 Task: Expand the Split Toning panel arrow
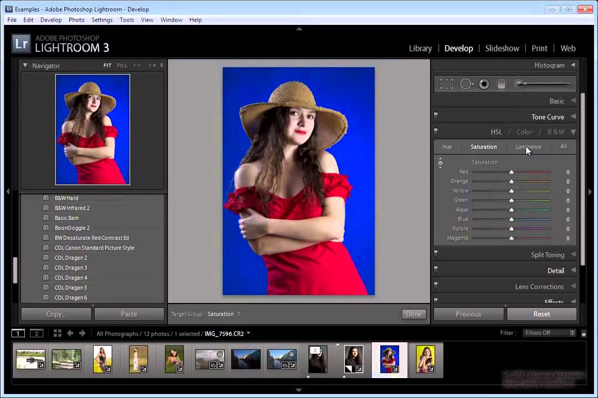[573, 254]
